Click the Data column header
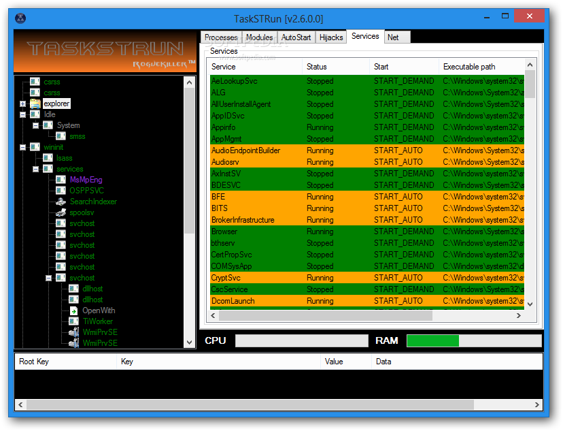563x431 pixels. click(x=457, y=362)
